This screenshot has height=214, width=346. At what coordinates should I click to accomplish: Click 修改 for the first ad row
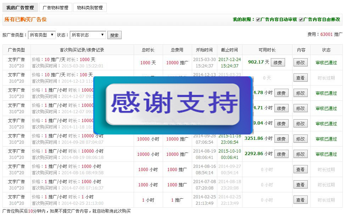[300, 62]
